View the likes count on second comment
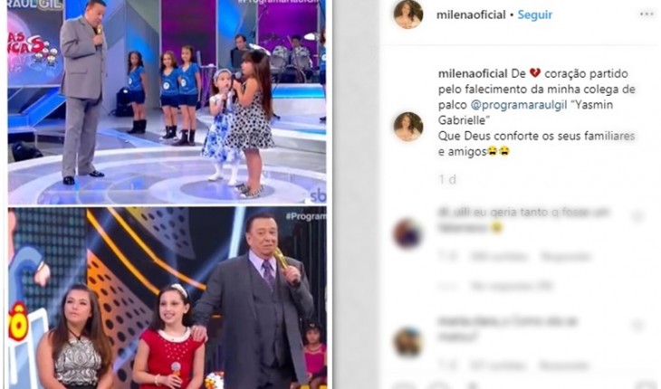The image size is (661, 389). point(497,365)
